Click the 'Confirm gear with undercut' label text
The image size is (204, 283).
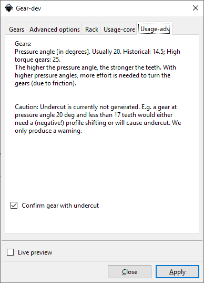tap(60, 206)
